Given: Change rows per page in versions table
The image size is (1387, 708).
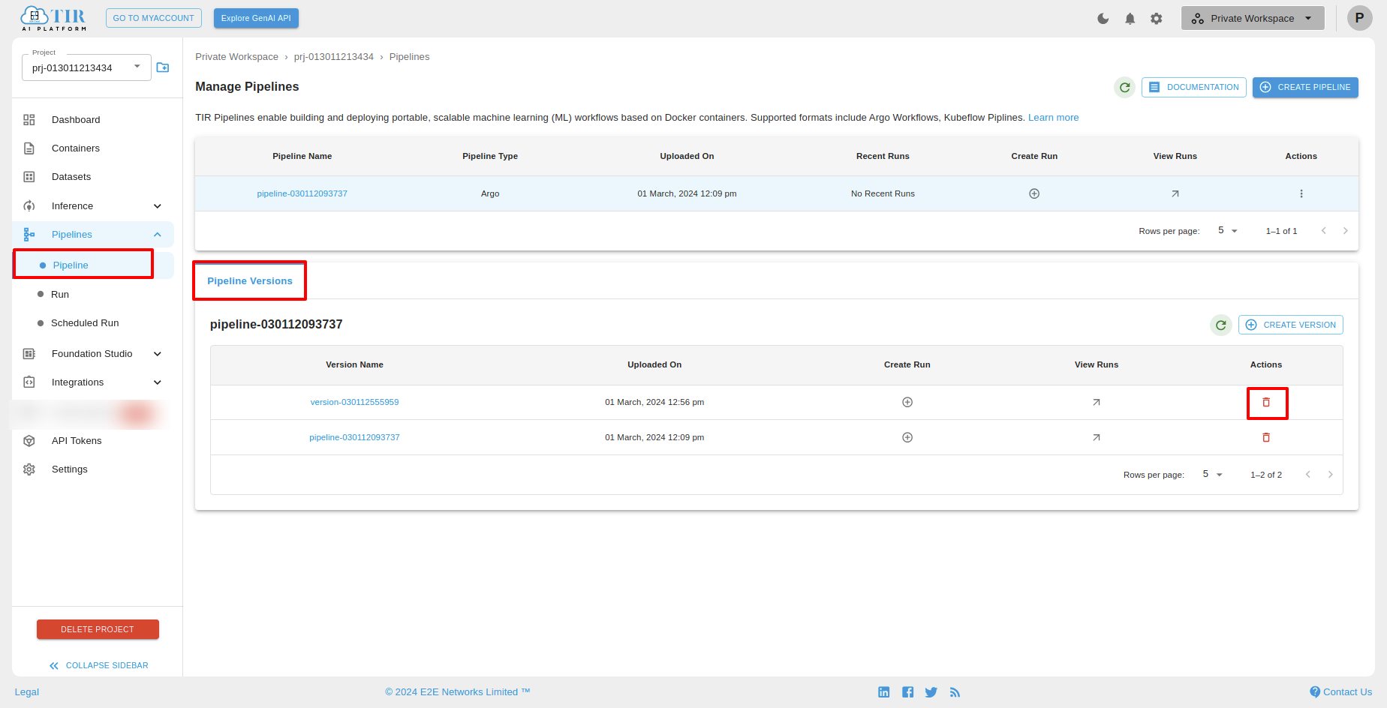Looking at the screenshot, I should pos(1212,474).
